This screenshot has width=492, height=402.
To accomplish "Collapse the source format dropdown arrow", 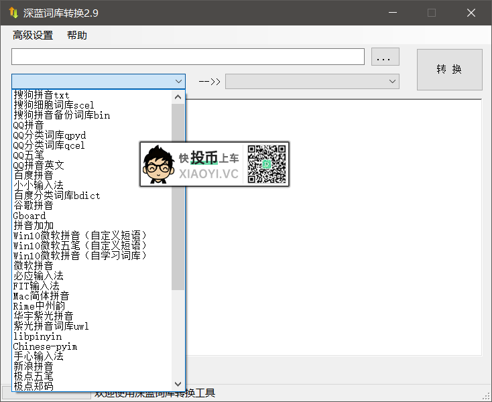I will pos(178,82).
